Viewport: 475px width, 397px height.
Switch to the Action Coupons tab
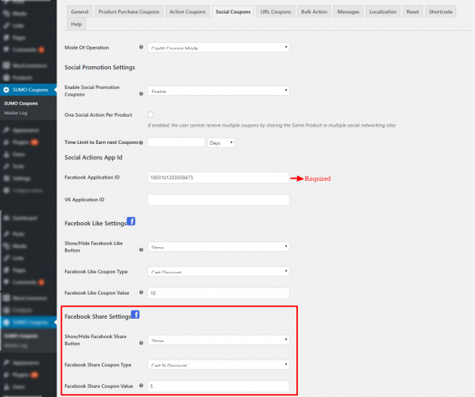pos(188,12)
